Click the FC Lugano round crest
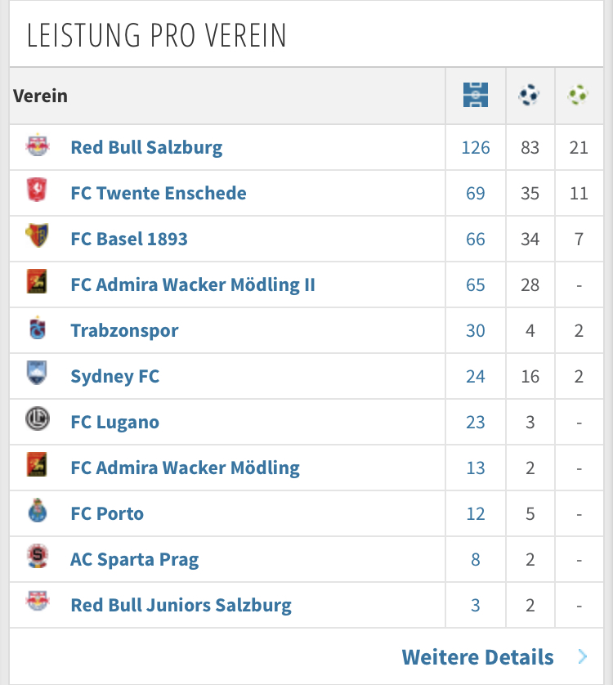The image size is (613, 685). (x=38, y=419)
